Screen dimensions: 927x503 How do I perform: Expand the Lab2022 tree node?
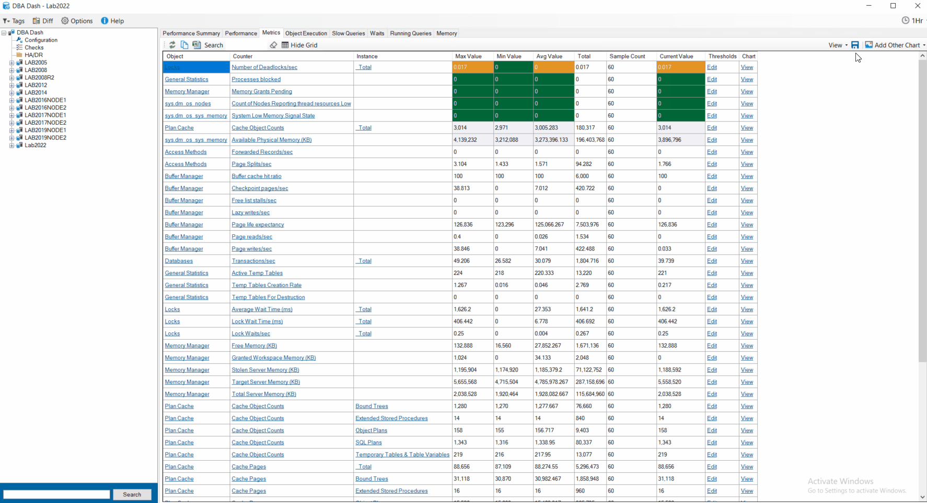click(x=11, y=146)
